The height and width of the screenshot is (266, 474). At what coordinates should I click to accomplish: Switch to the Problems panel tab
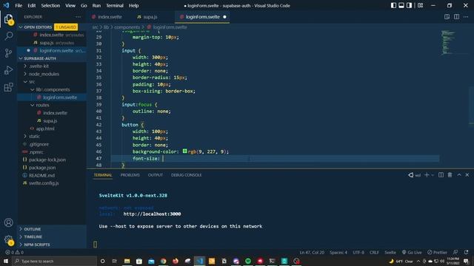coord(130,175)
